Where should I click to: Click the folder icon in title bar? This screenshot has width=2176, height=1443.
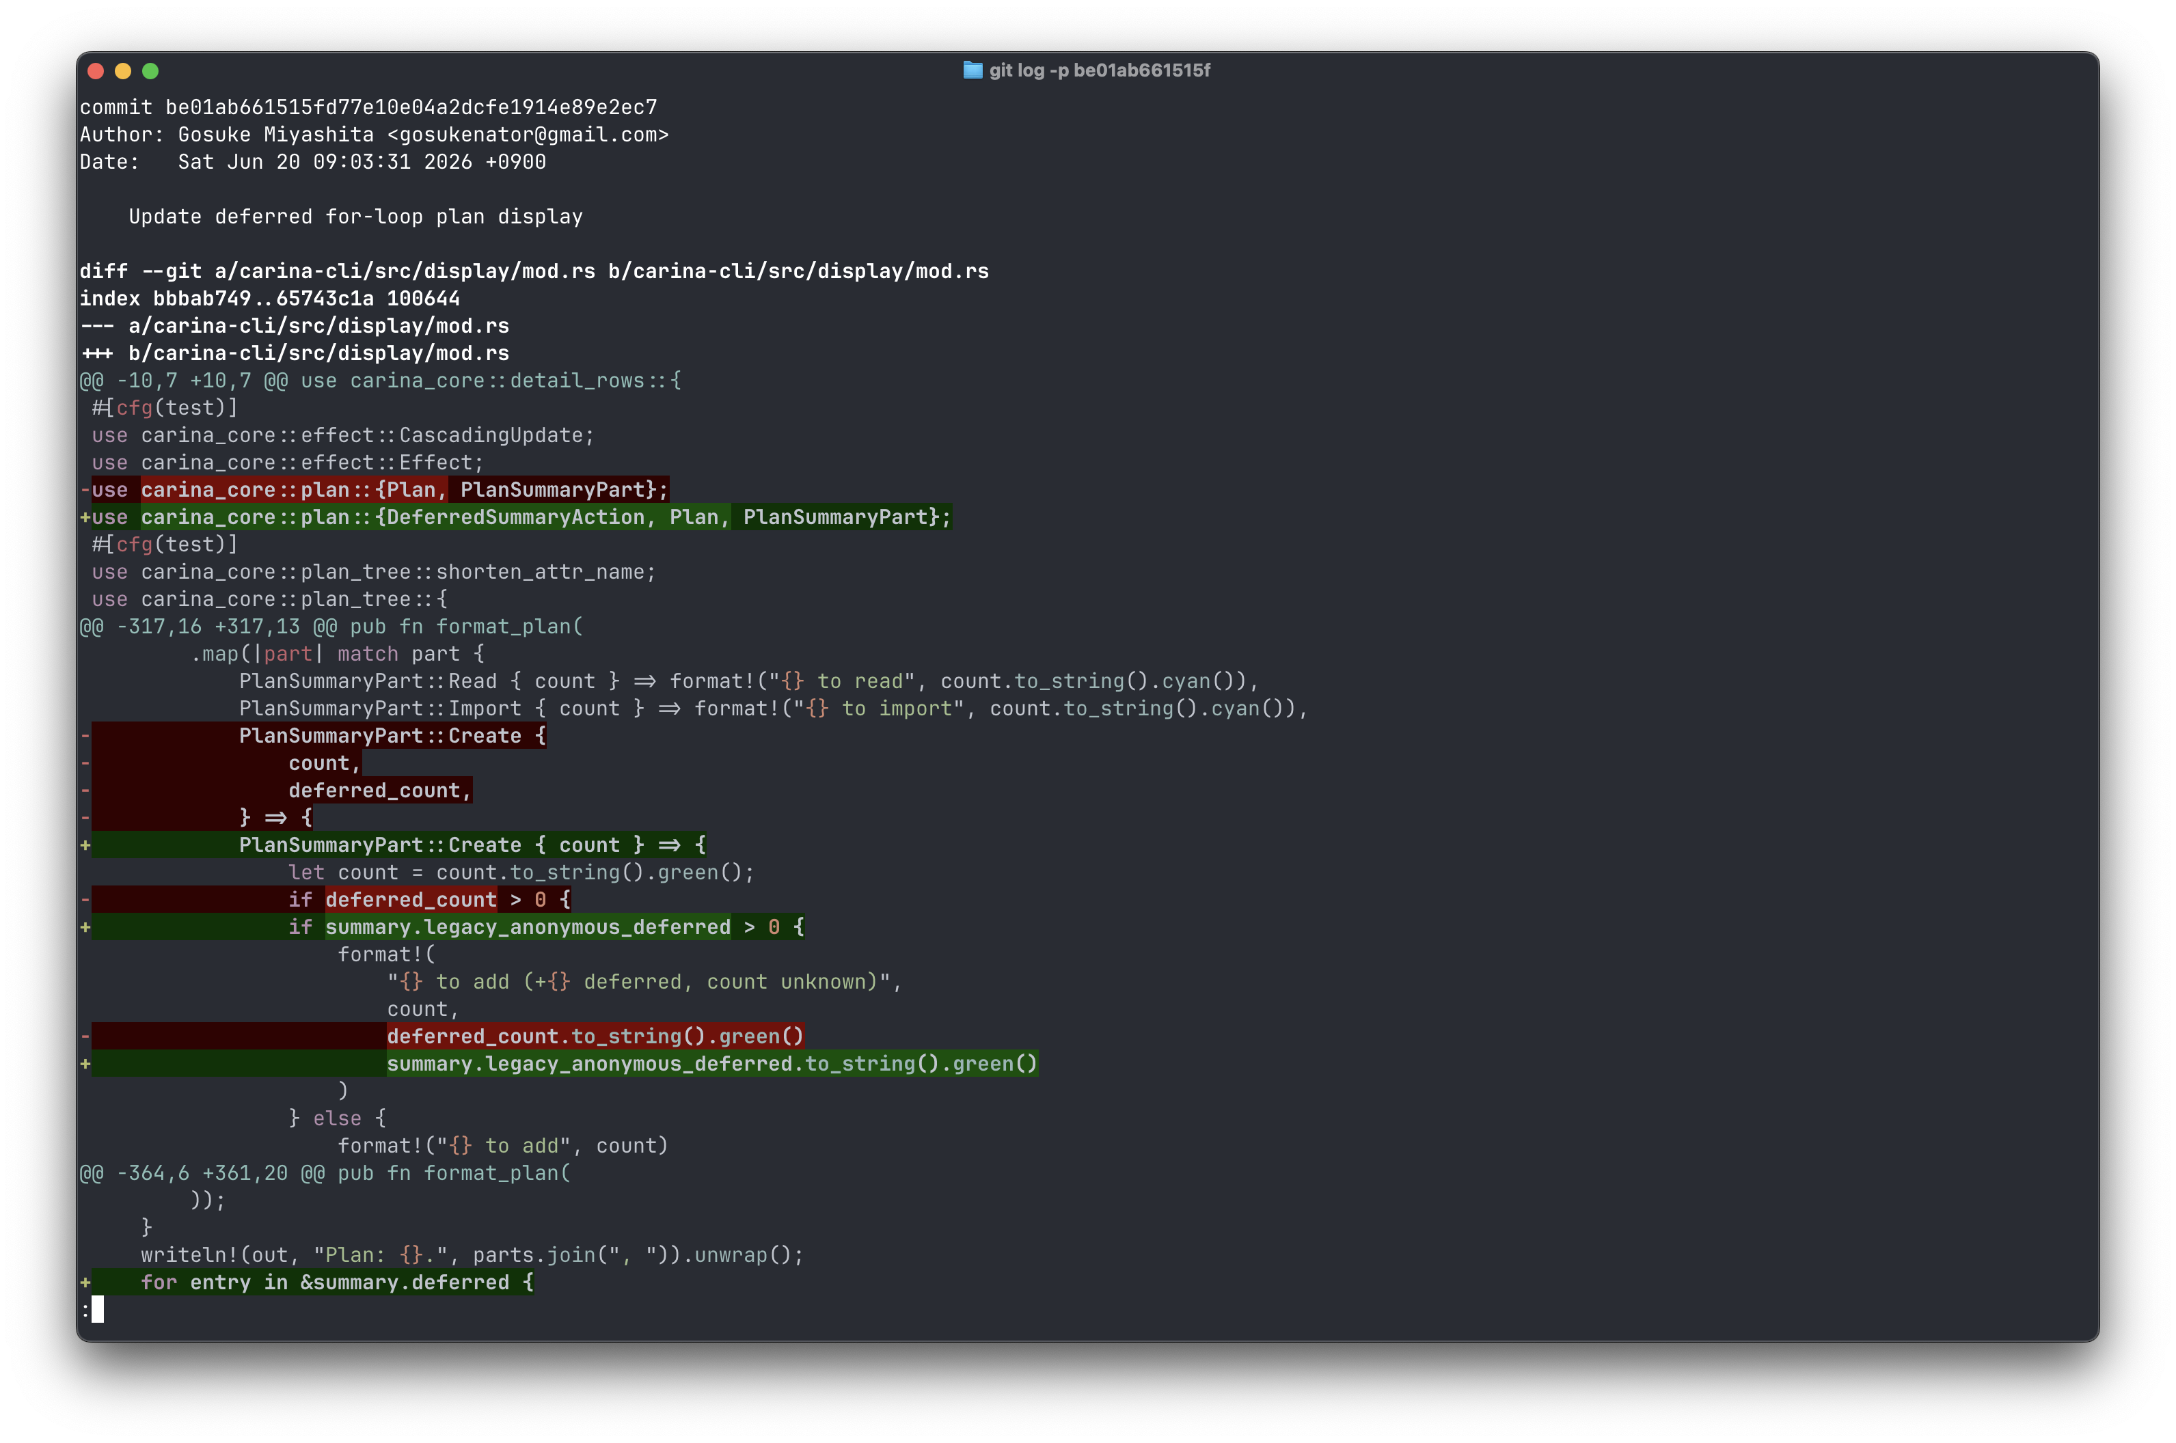click(972, 70)
